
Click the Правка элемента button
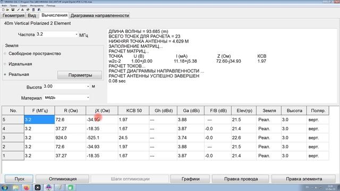tap(304, 179)
